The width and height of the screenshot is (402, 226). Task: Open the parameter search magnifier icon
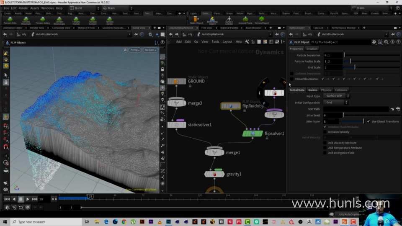pyautogui.click(x=386, y=42)
